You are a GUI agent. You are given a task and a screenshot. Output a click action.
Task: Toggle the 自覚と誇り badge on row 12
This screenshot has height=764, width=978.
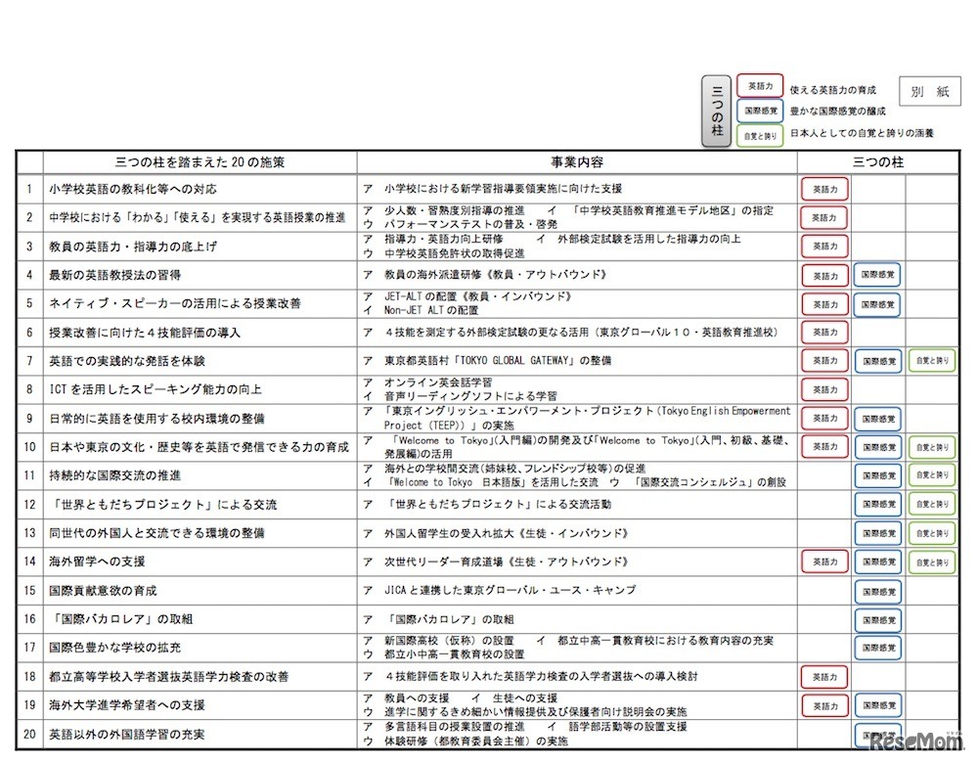[x=930, y=505]
